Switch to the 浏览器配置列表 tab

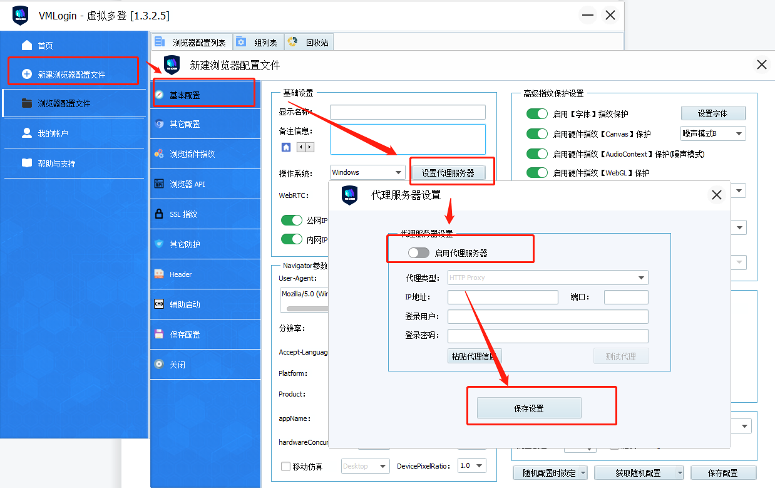point(192,42)
